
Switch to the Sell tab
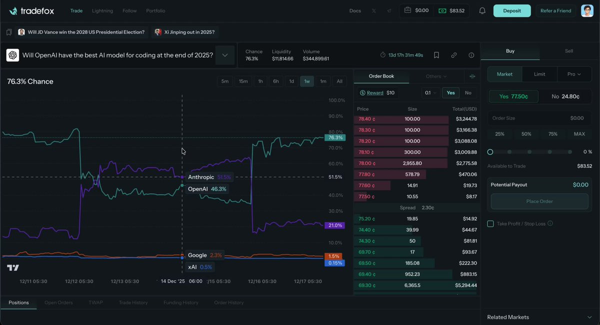(568, 51)
